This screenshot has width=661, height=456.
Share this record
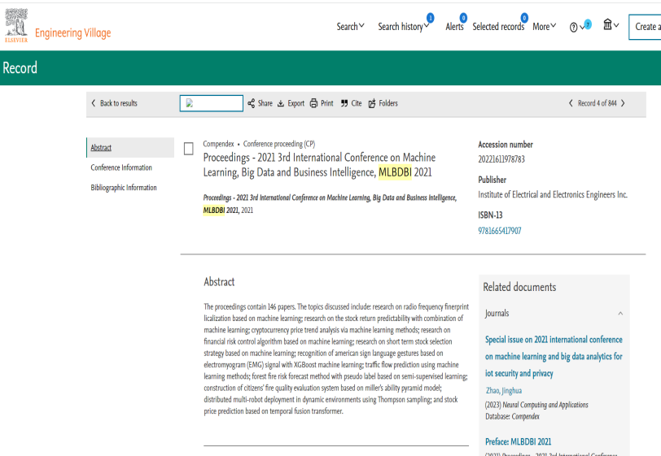260,103
